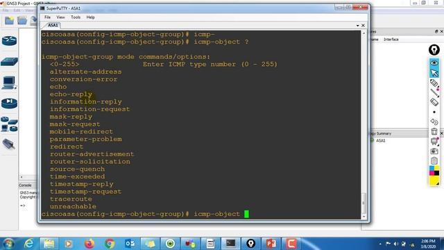Toggle ink visibility eye in annotation toolbar

click(x=434, y=62)
